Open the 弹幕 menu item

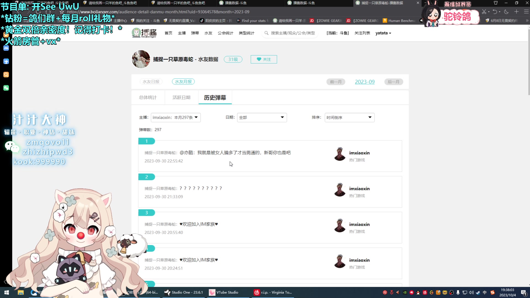[x=195, y=33]
